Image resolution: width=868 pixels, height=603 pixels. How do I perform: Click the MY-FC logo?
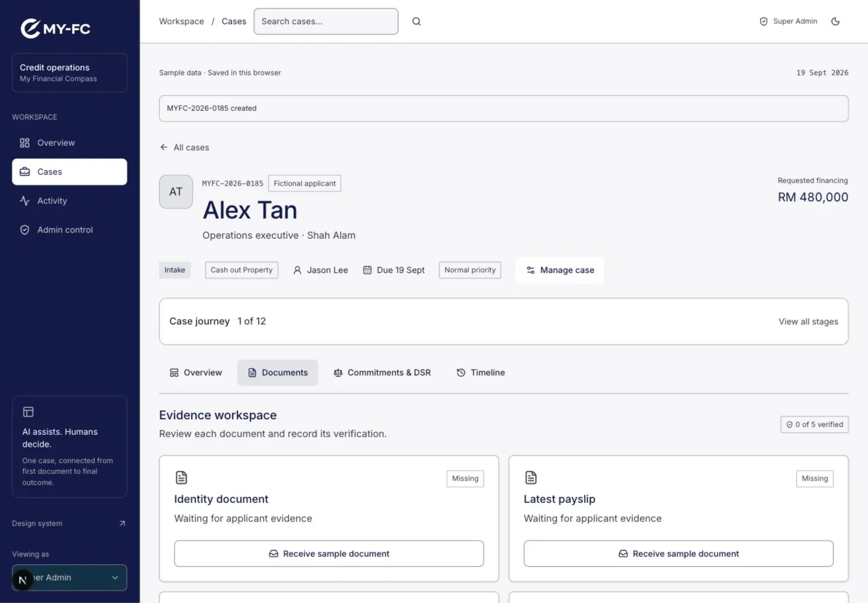click(x=55, y=28)
